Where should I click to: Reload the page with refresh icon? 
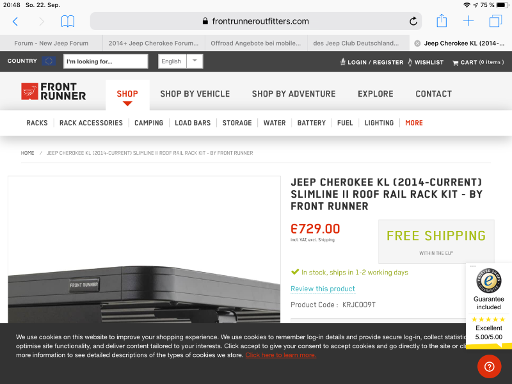[x=413, y=21]
